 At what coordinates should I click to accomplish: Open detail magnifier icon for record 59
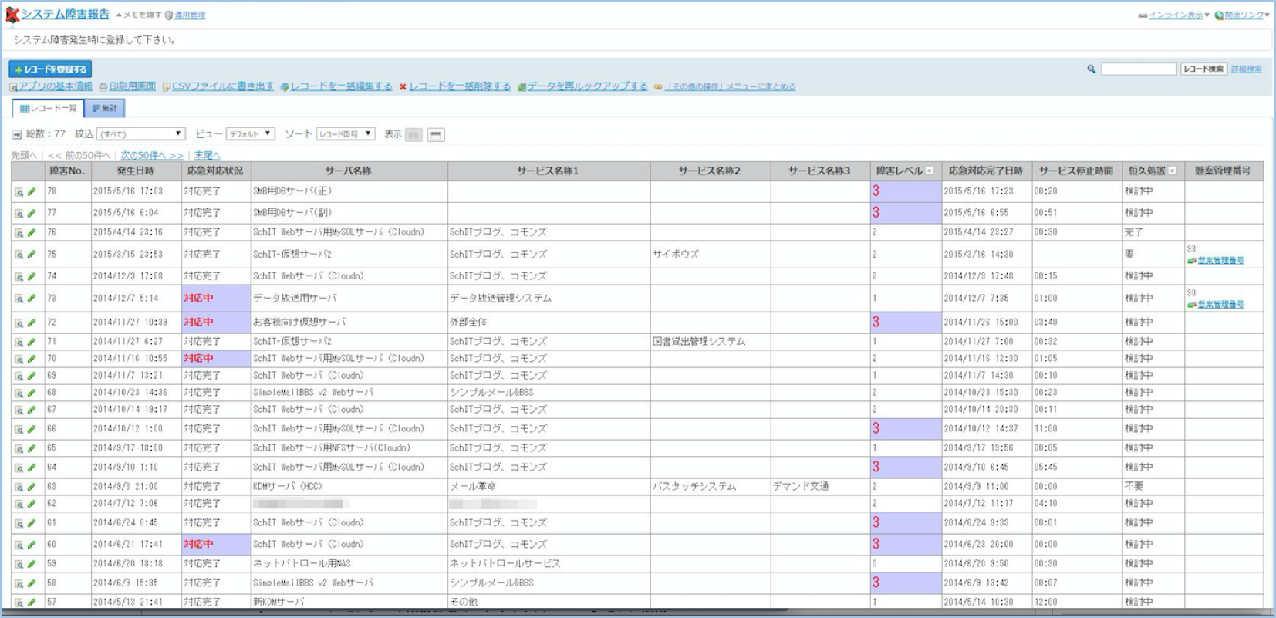pyautogui.click(x=19, y=564)
